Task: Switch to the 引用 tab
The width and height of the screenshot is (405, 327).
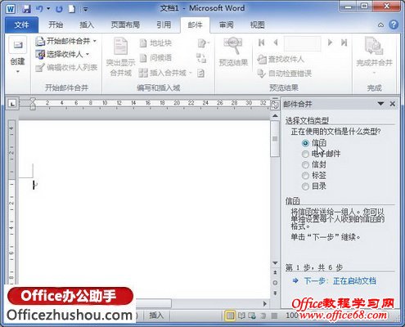Action: click(x=164, y=25)
